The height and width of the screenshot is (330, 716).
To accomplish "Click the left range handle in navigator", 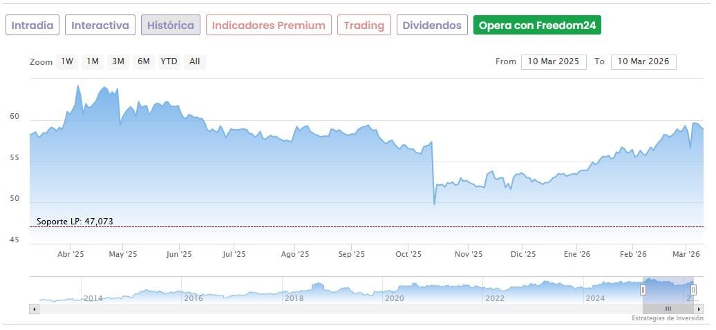I will (x=643, y=290).
